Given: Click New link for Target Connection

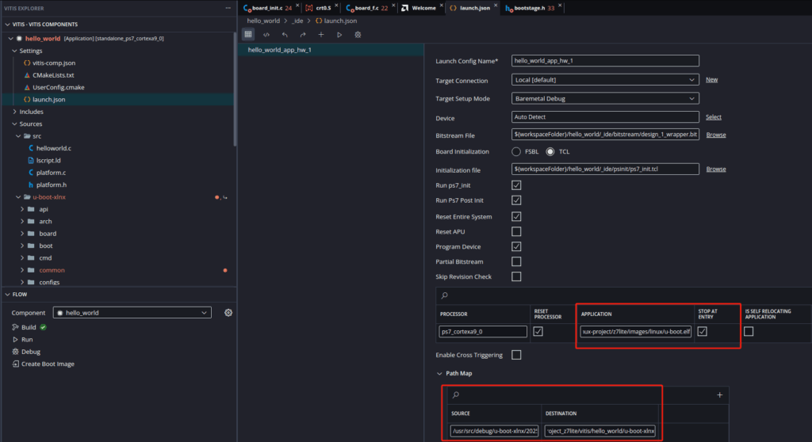Looking at the screenshot, I should [x=711, y=80].
